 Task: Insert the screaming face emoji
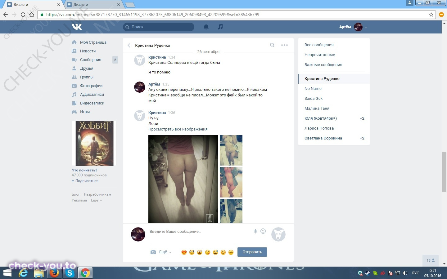pyautogui.click(x=200, y=252)
